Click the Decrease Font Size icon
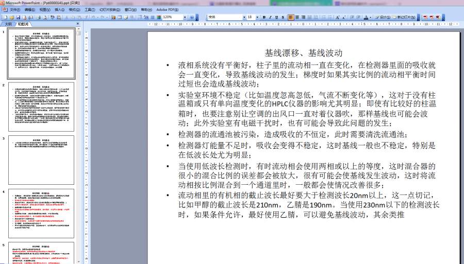 pyautogui.click(x=344, y=17)
